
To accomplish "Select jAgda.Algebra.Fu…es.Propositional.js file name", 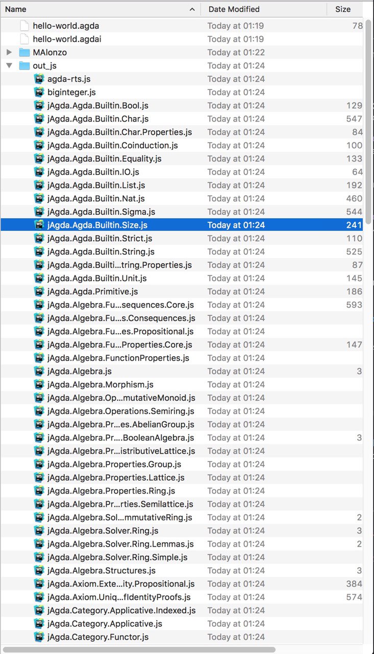I will pyautogui.click(x=120, y=331).
